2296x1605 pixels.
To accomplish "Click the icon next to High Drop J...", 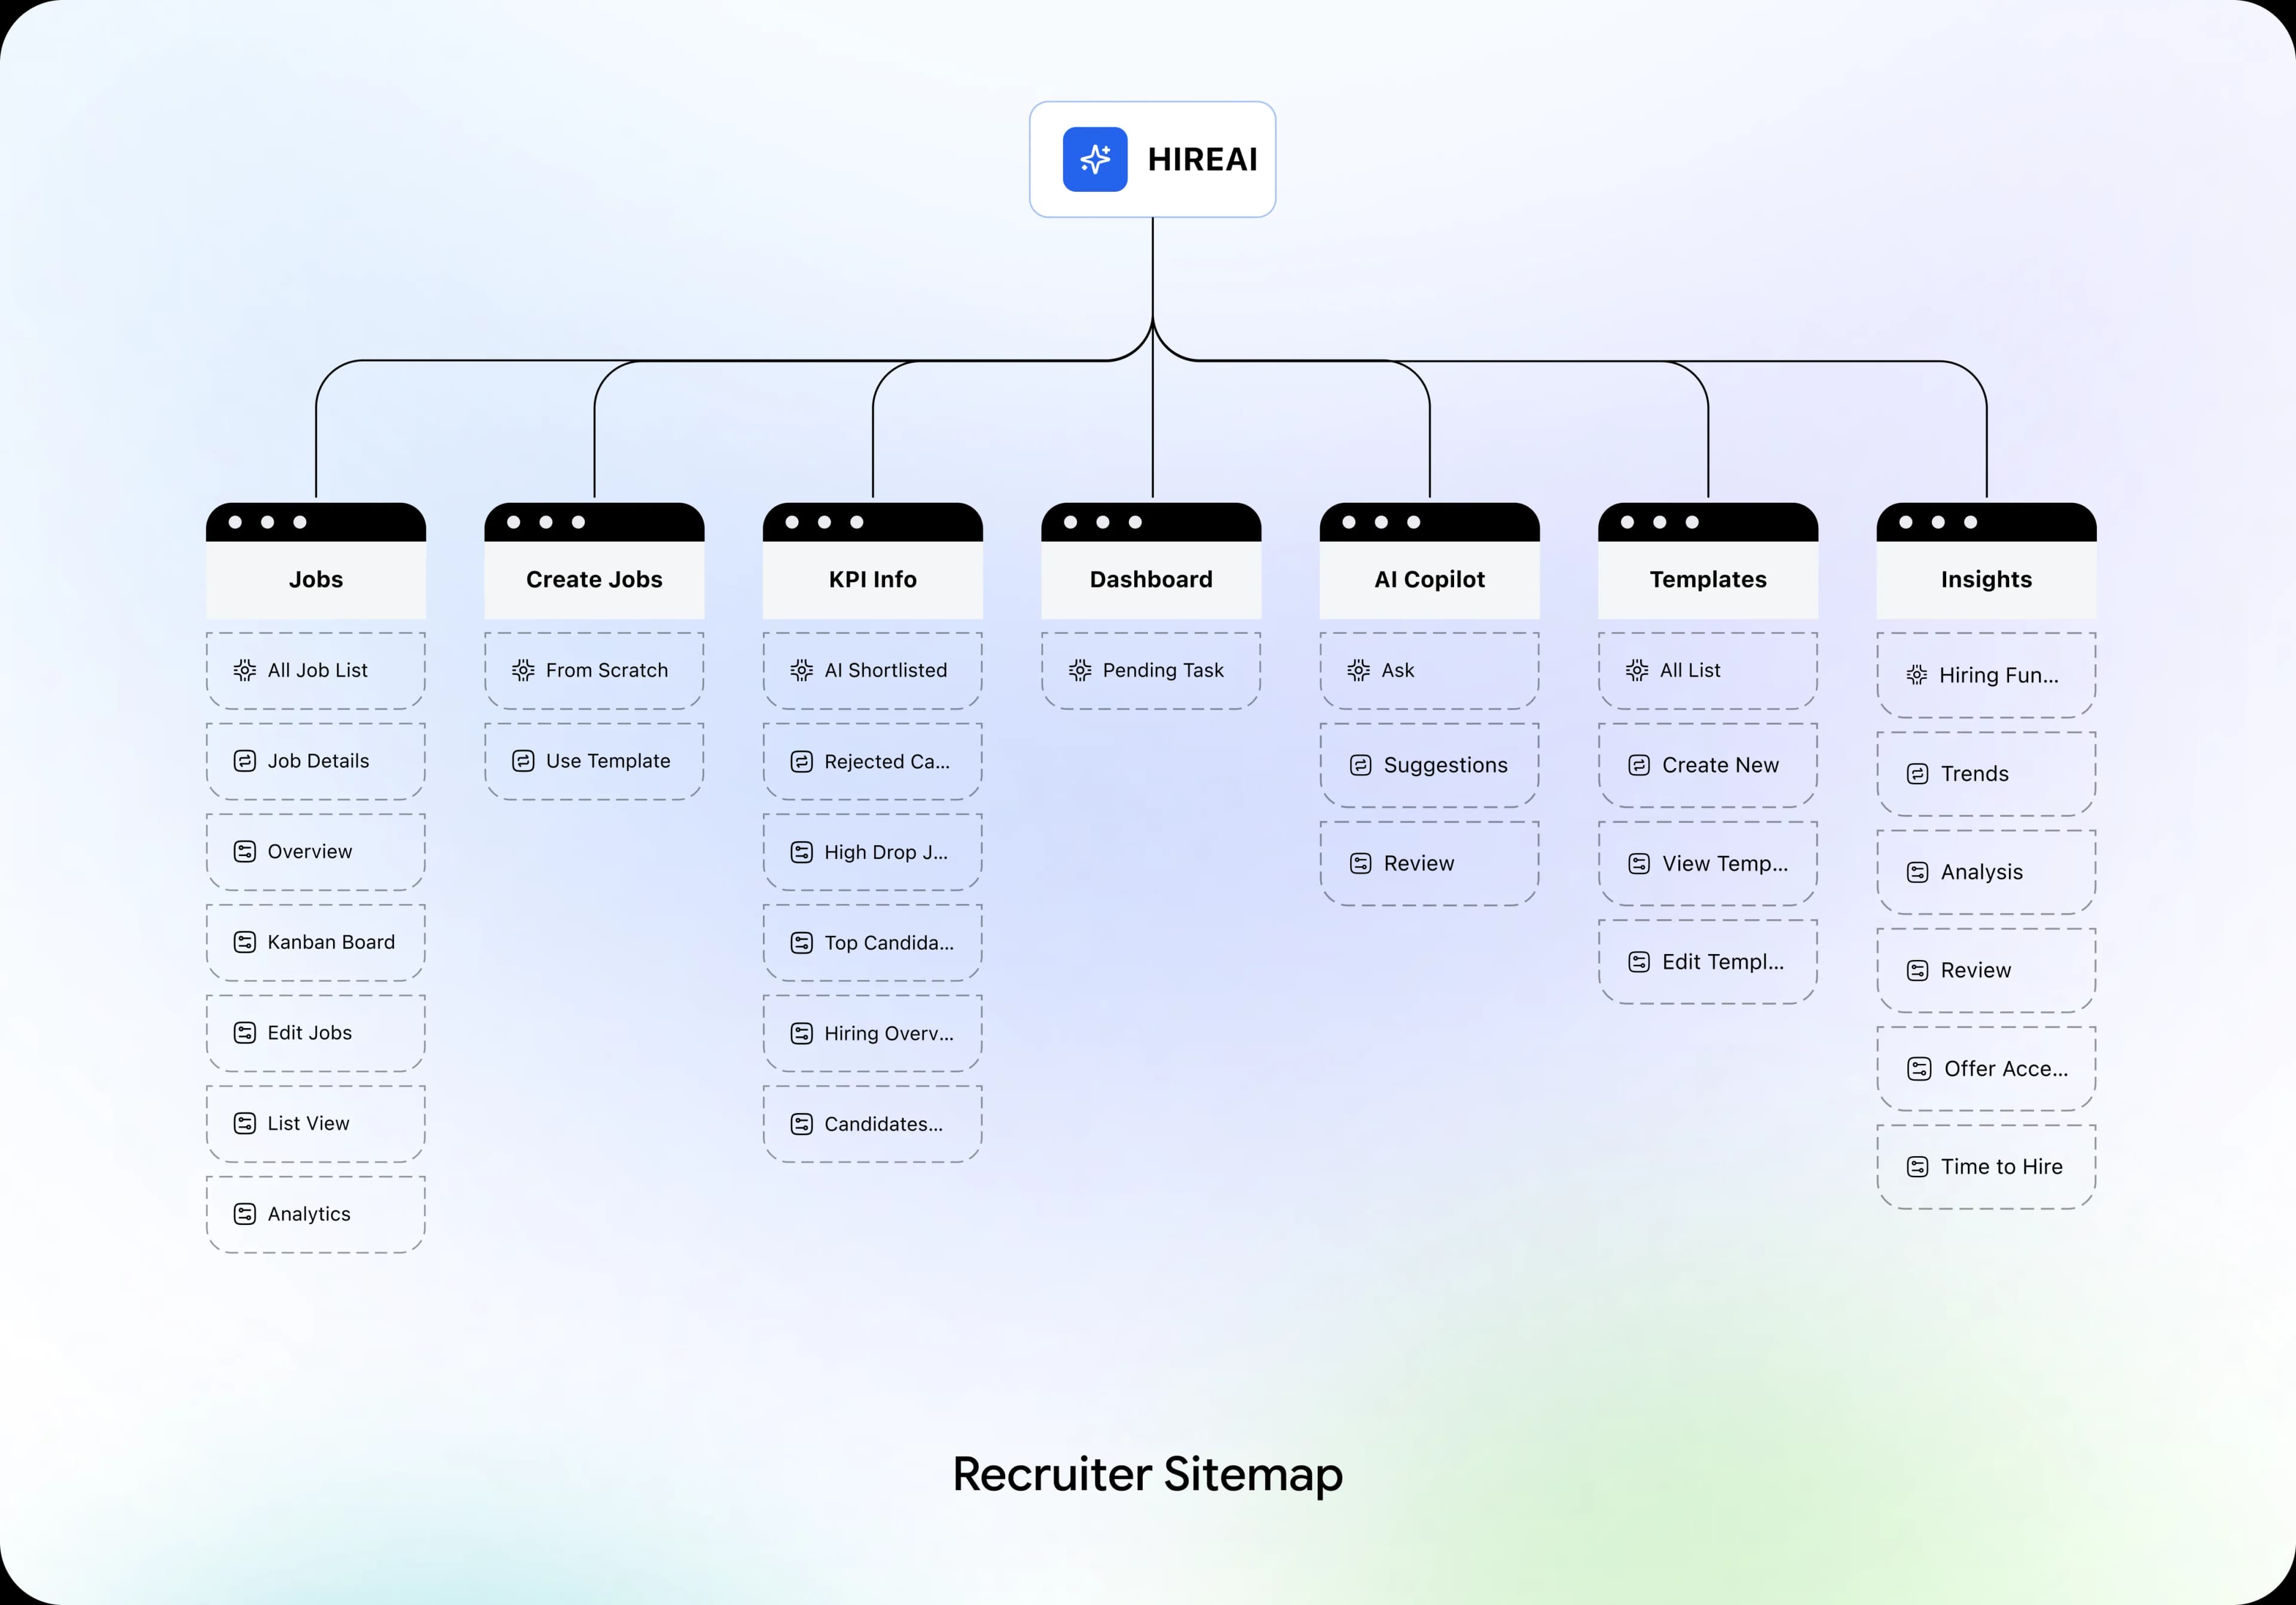I will pyautogui.click(x=802, y=852).
